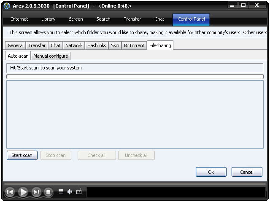Confirm settings with Ok button
Image resolution: width=270 pixels, height=202 pixels.
211,172
